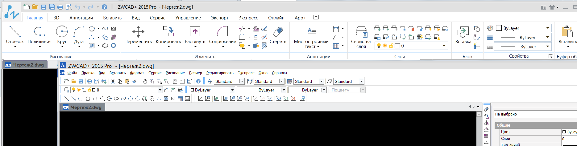577x146 pixels.
Task: Open the Формат menu in classic window
Action: [137, 73]
